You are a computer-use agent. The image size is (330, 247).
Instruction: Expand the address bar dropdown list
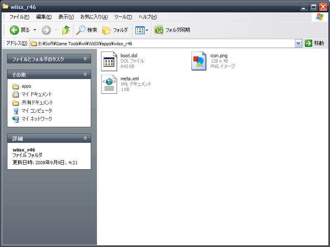point(298,44)
